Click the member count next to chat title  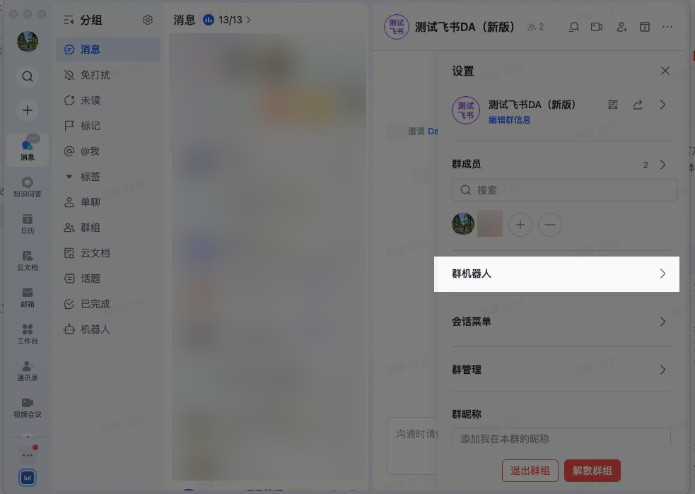click(535, 27)
